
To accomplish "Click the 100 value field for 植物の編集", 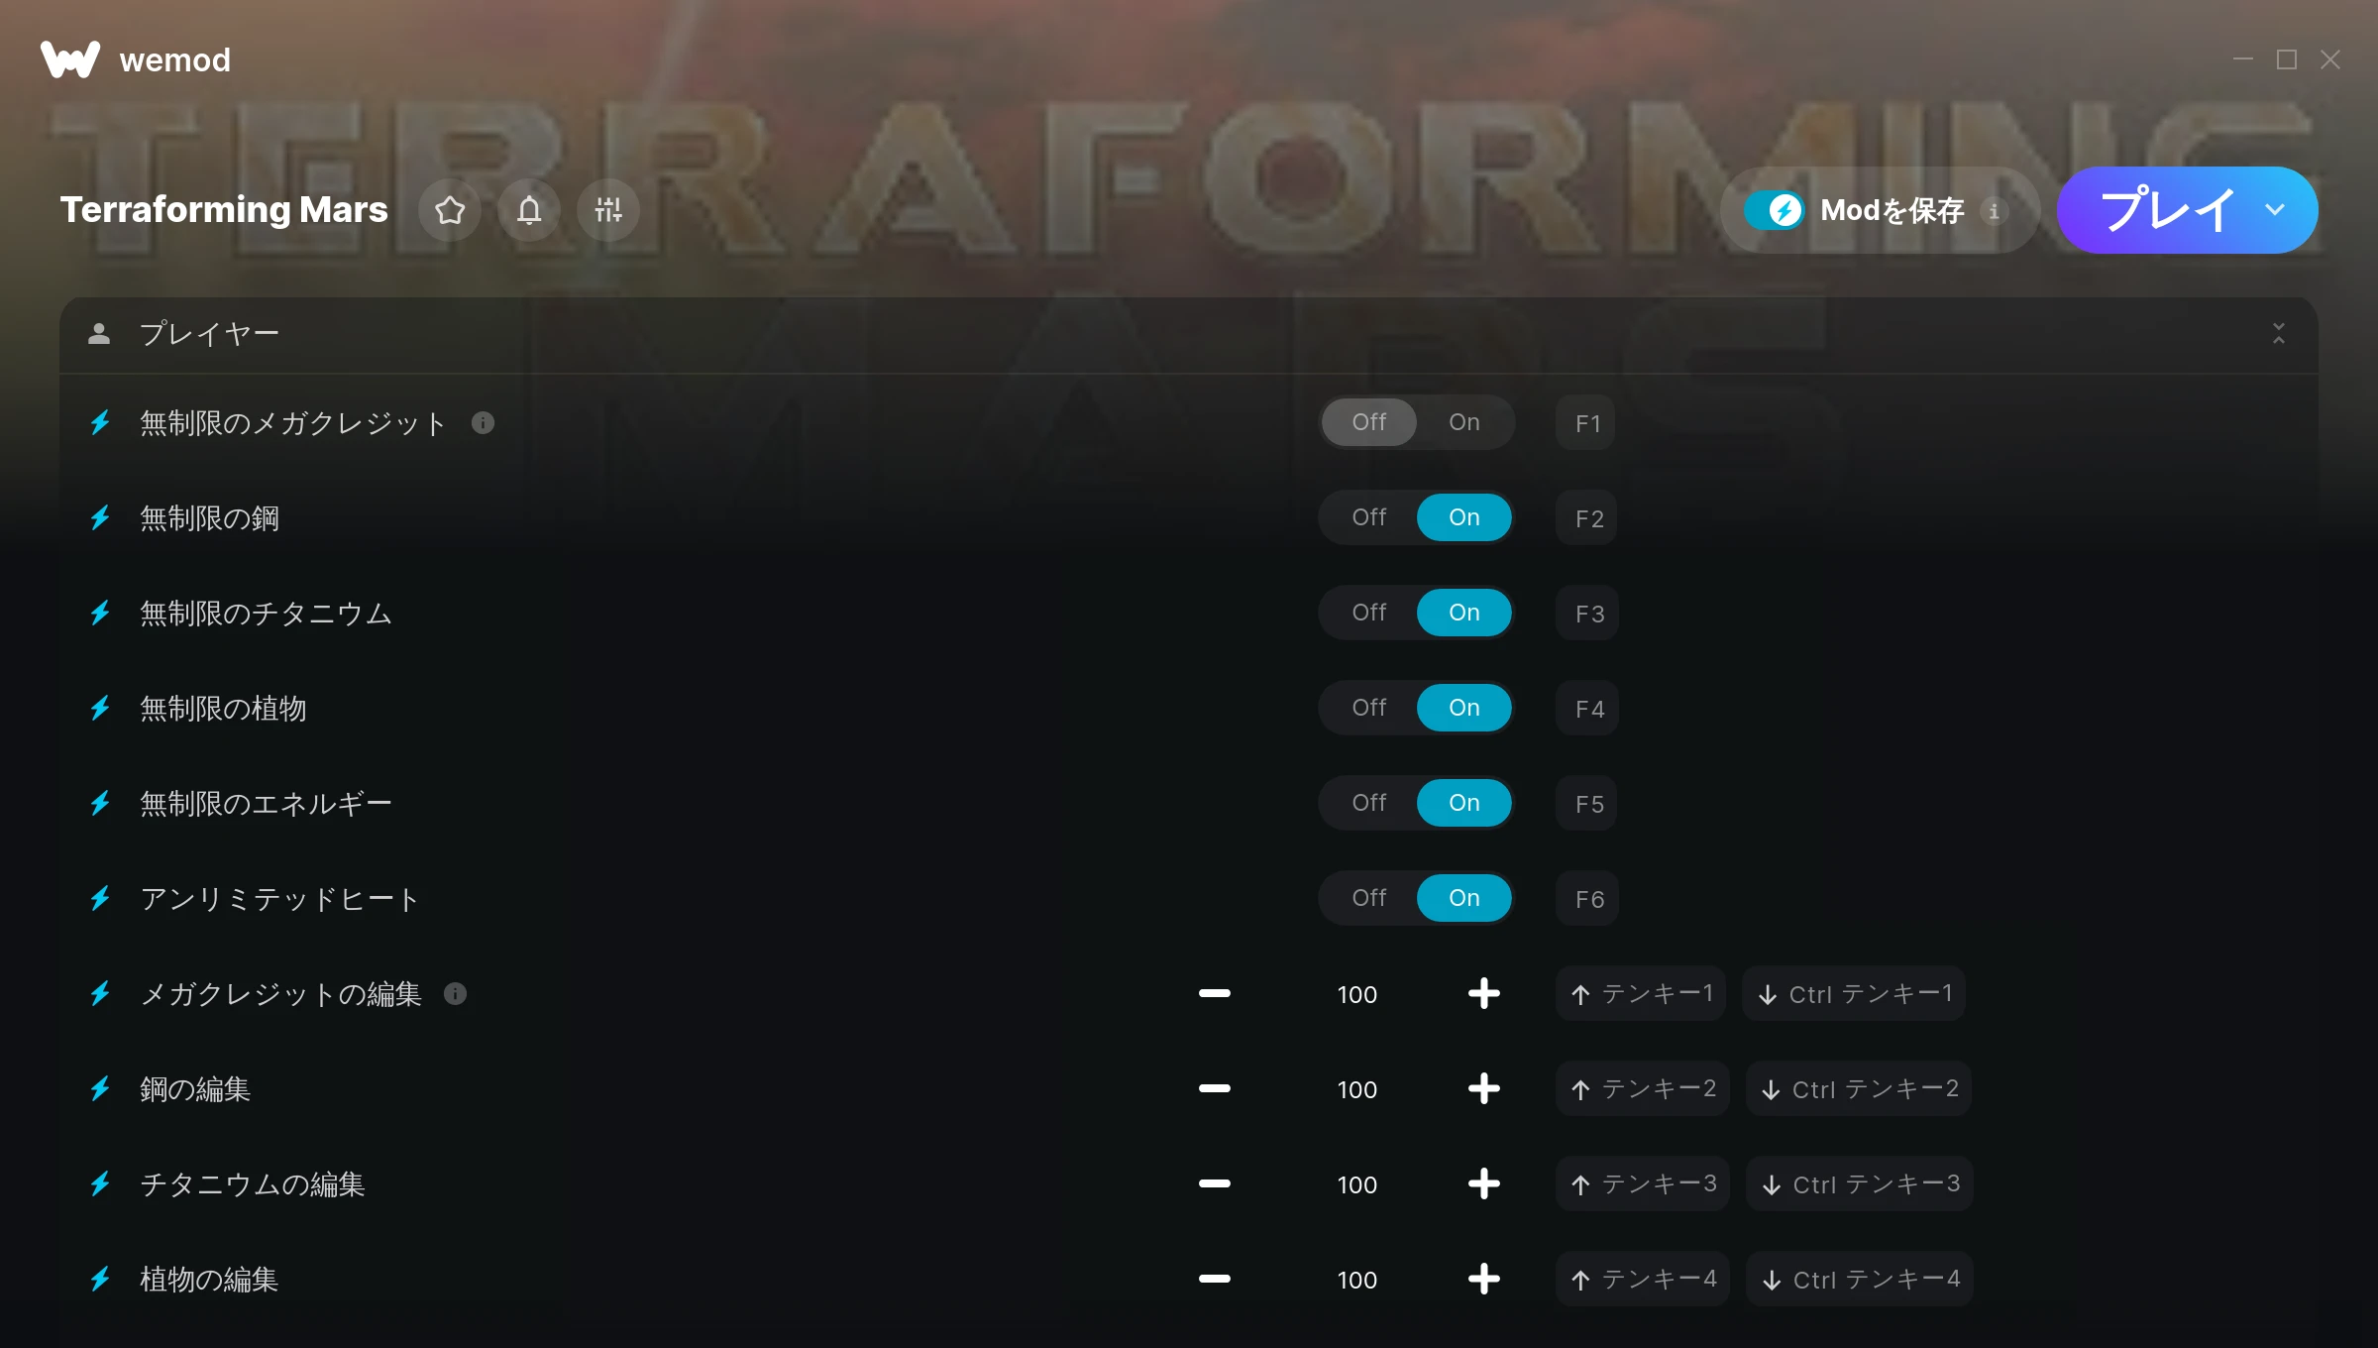I will 1356,1280.
